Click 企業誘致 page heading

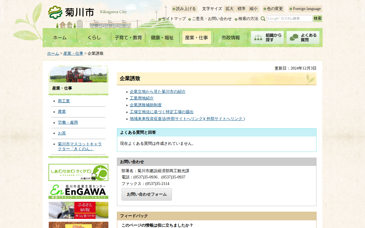(130, 79)
